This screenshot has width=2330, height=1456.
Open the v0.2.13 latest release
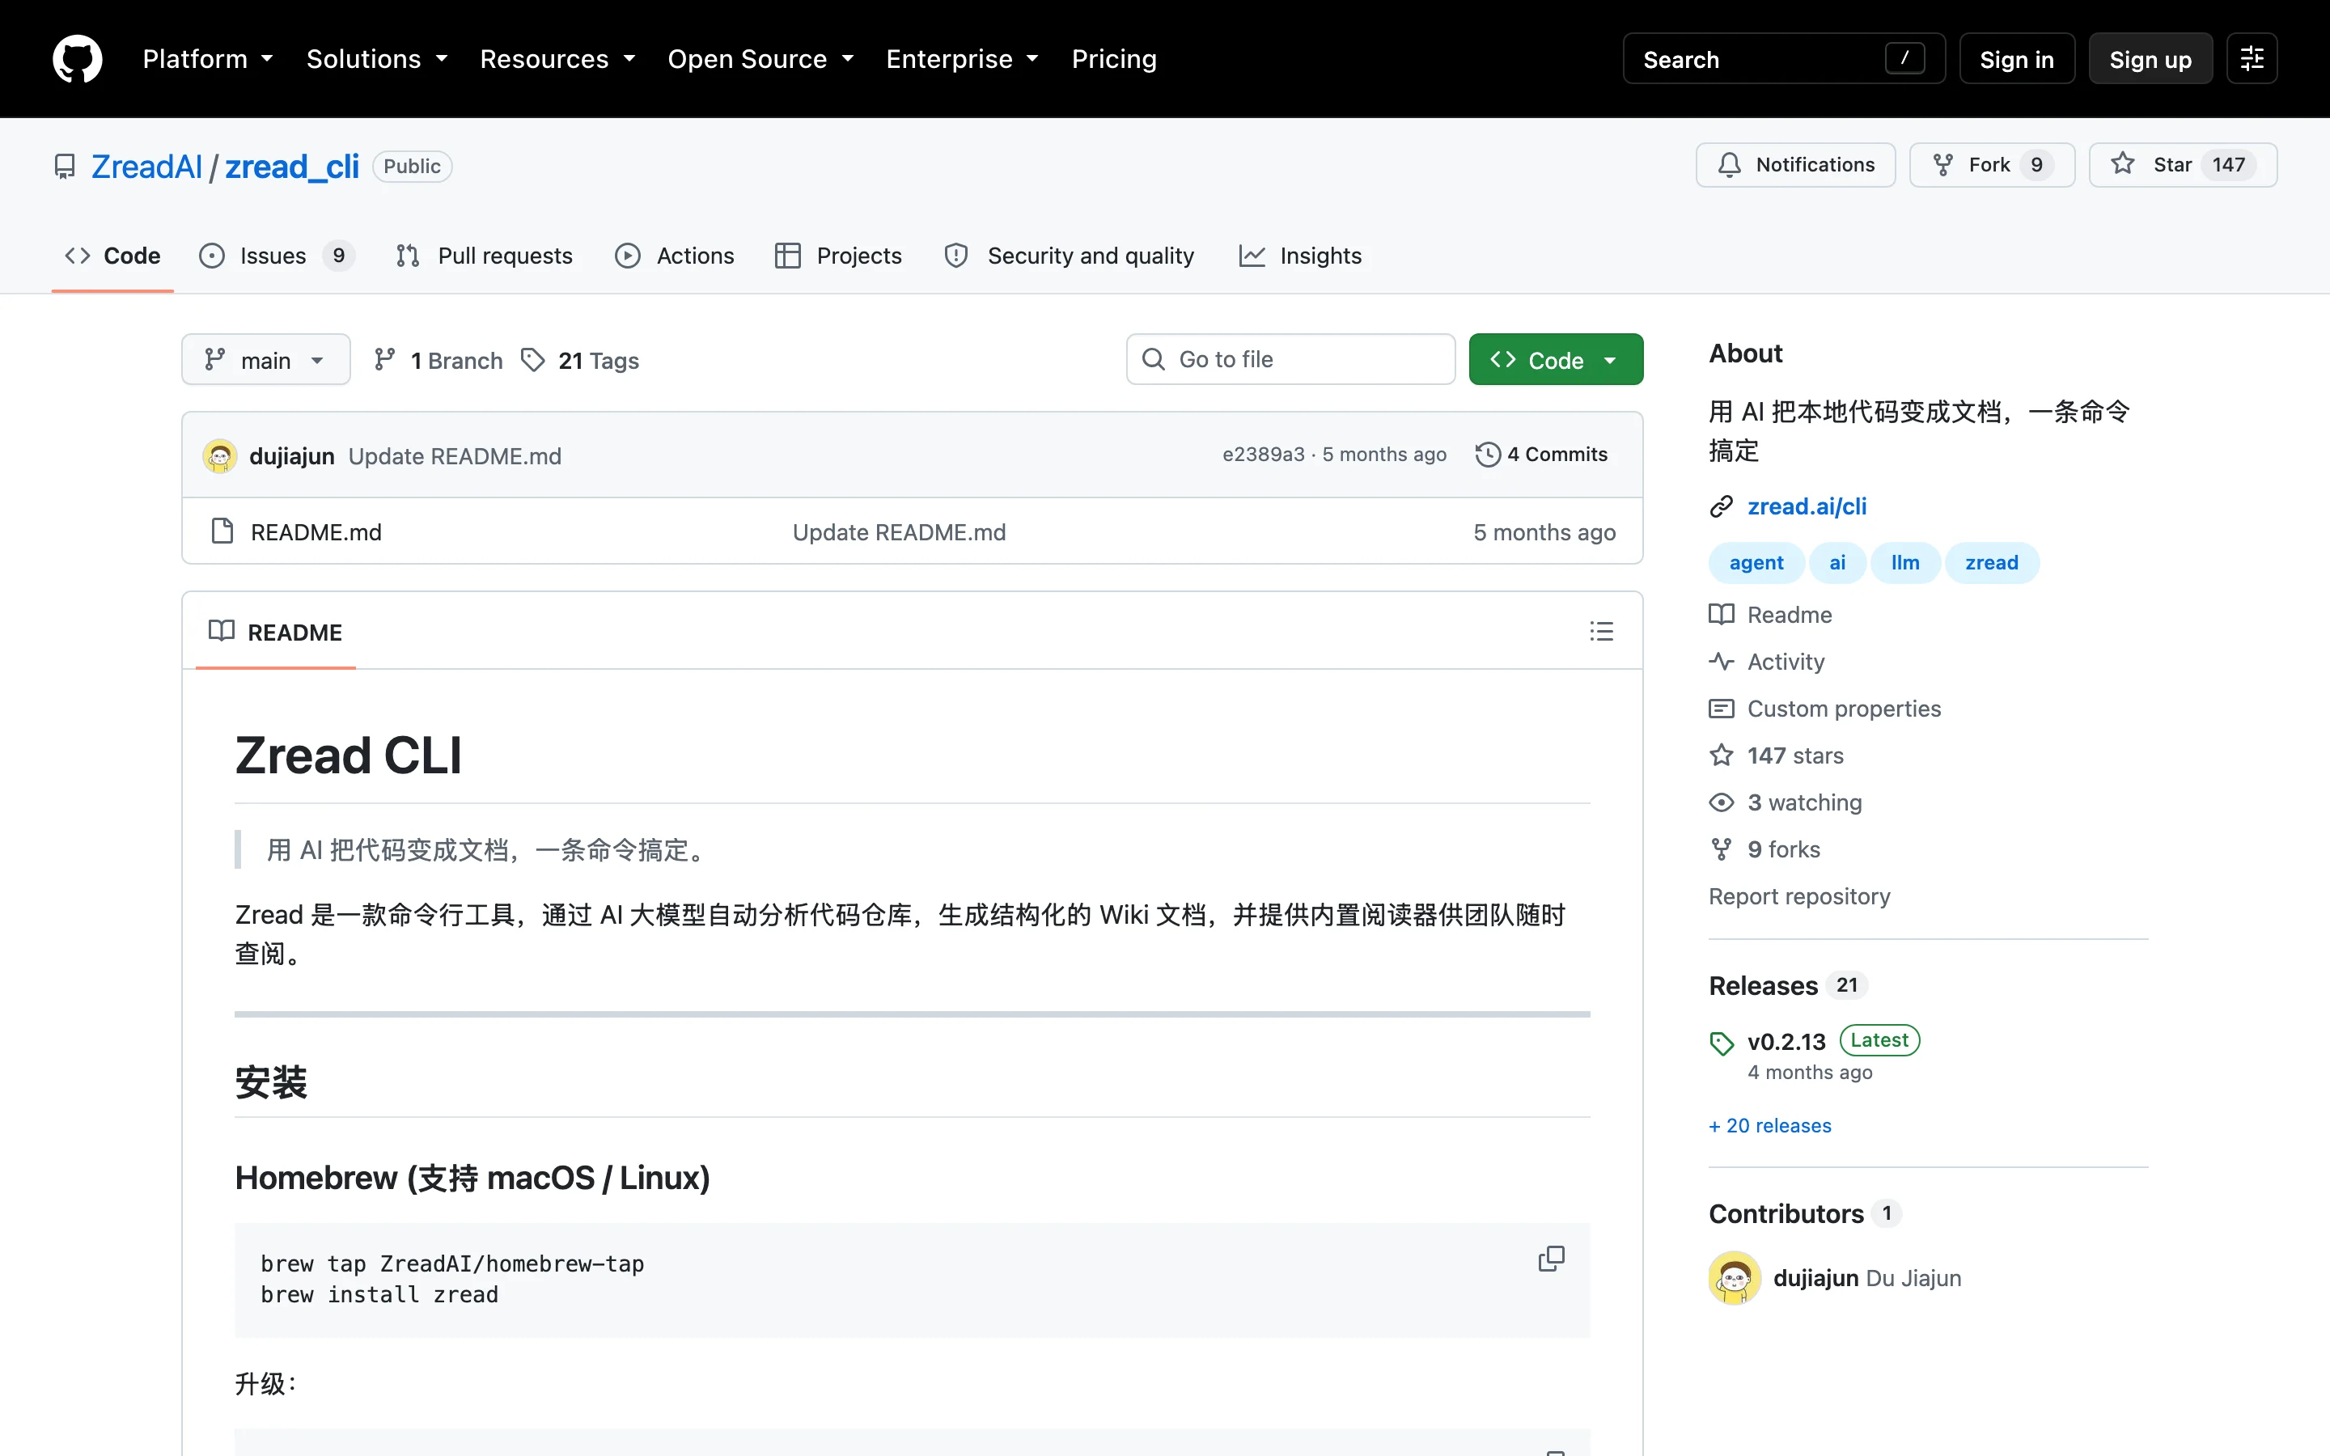1786,1042
